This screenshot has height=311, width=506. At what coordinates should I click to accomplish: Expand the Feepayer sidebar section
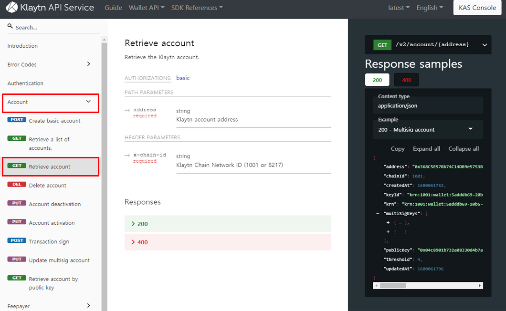tap(88, 306)
